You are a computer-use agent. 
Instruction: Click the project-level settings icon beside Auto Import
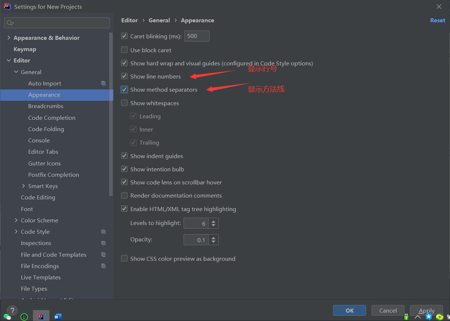click(x=103, y=83)
